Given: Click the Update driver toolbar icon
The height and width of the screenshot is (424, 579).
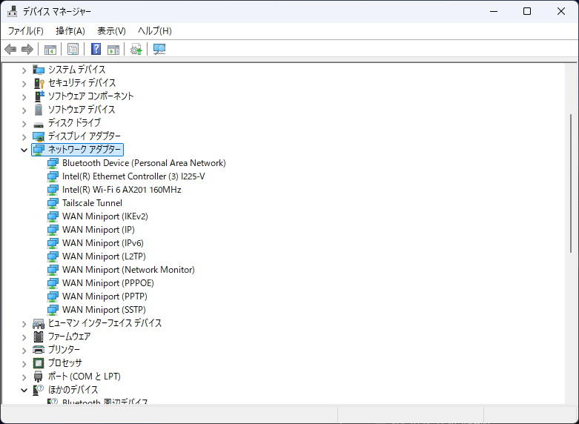Looking at the screenshot, I should click(136, 50).
